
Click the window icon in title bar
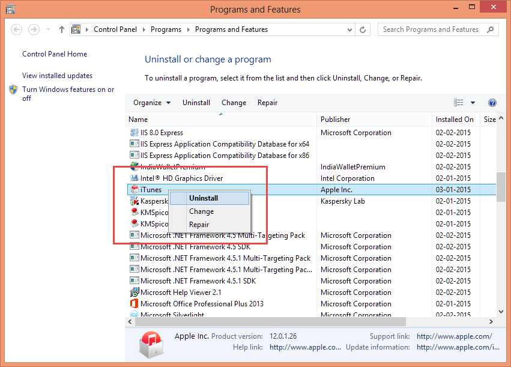click(10, 9)
